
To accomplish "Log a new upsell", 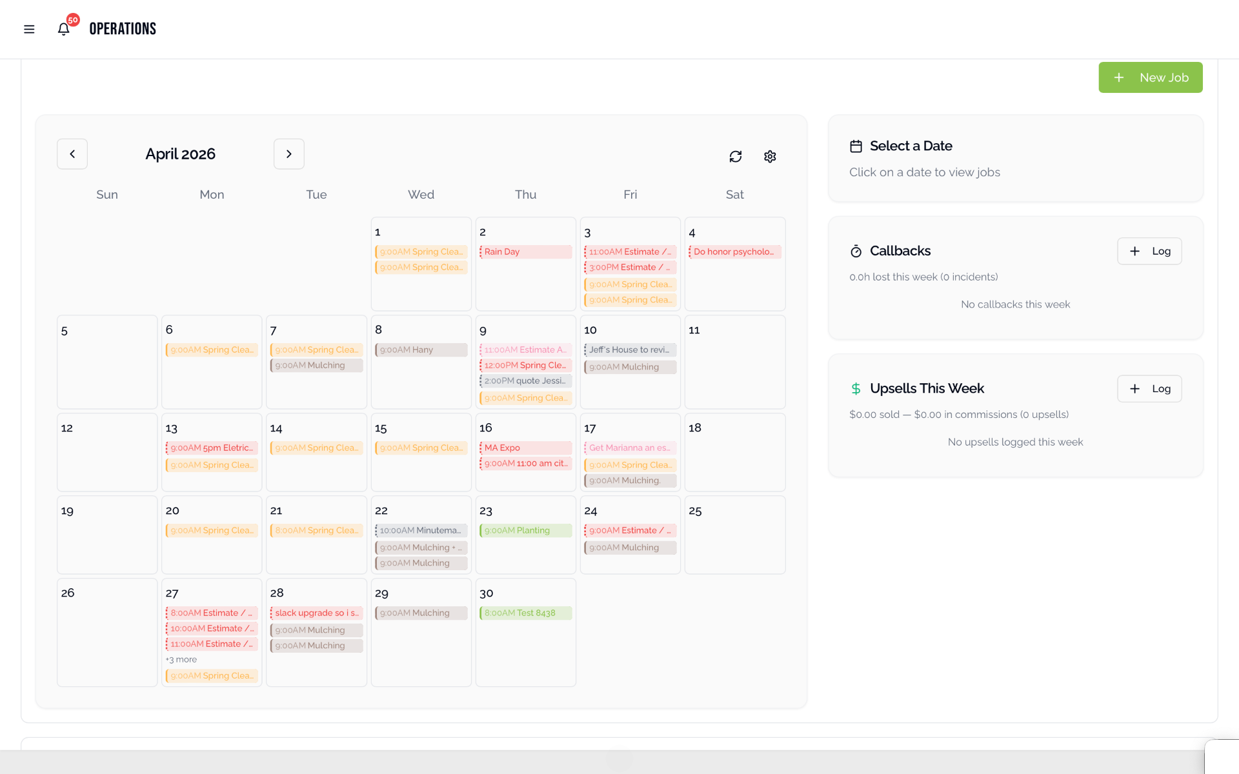I will point(1149,388).
